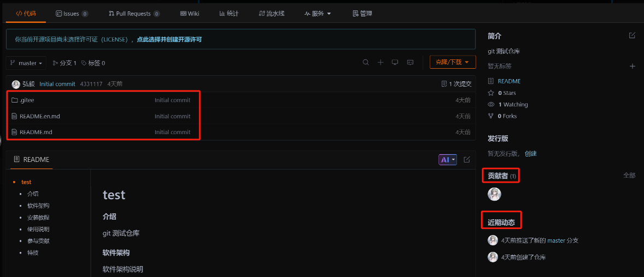
Task: Expand the AI dropdown in README header
Action: pyautogui.click(x=448, y=160)
